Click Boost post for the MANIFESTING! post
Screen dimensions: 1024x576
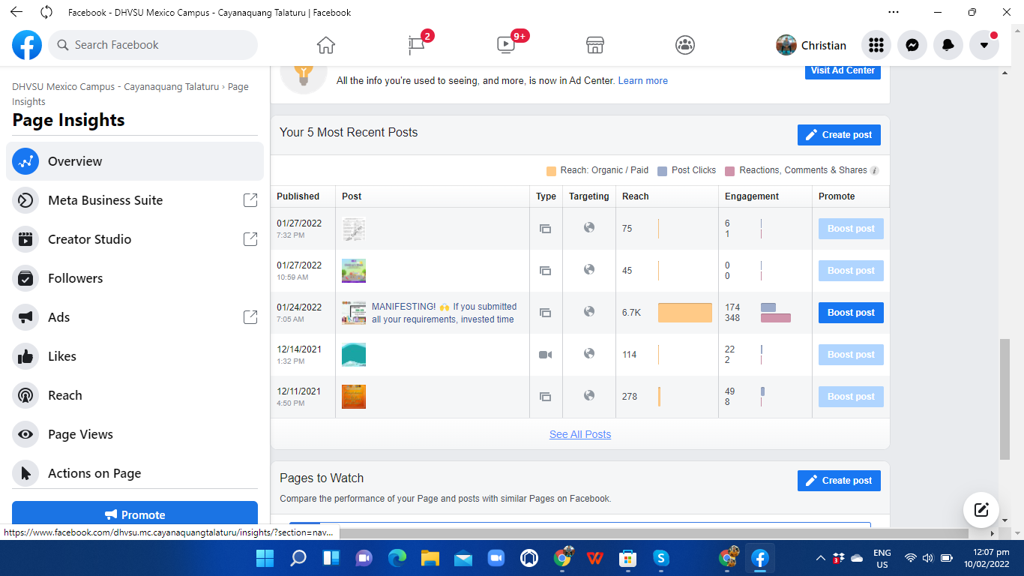tap(851, 313)
